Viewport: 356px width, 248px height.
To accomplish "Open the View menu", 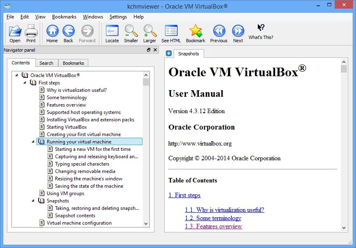I will [x=40, y=17].
